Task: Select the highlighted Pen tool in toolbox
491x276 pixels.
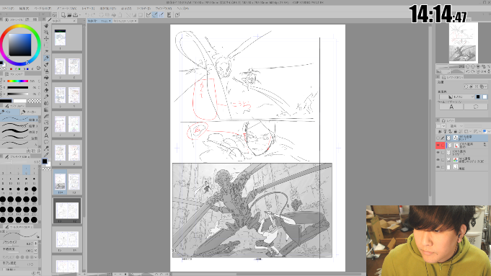Action: click(46, 58)
